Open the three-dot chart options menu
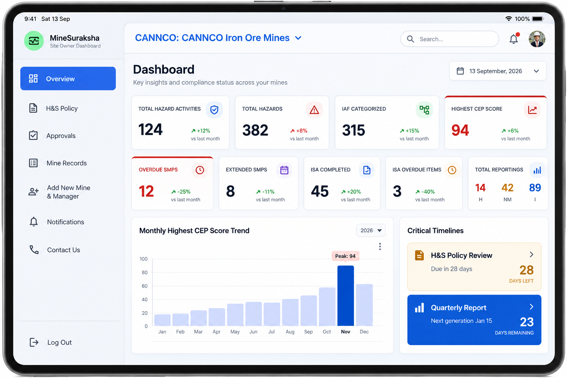Viewport: 567px width, 378px height. pos(380,247)
